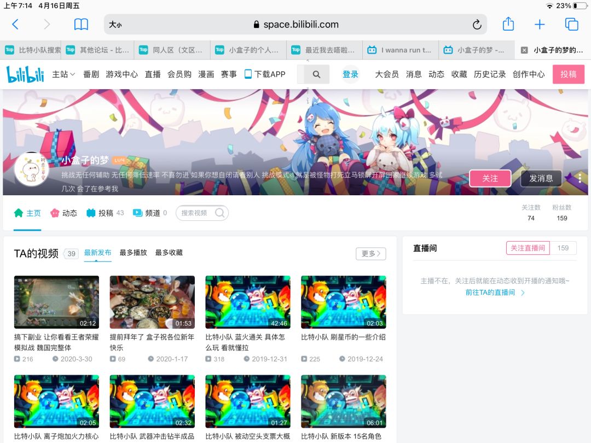Switch to 小盒子的个人 browser tab
The height and width of the screenshot is (443, 591).
pyautogui.click(x=247, y=50)
